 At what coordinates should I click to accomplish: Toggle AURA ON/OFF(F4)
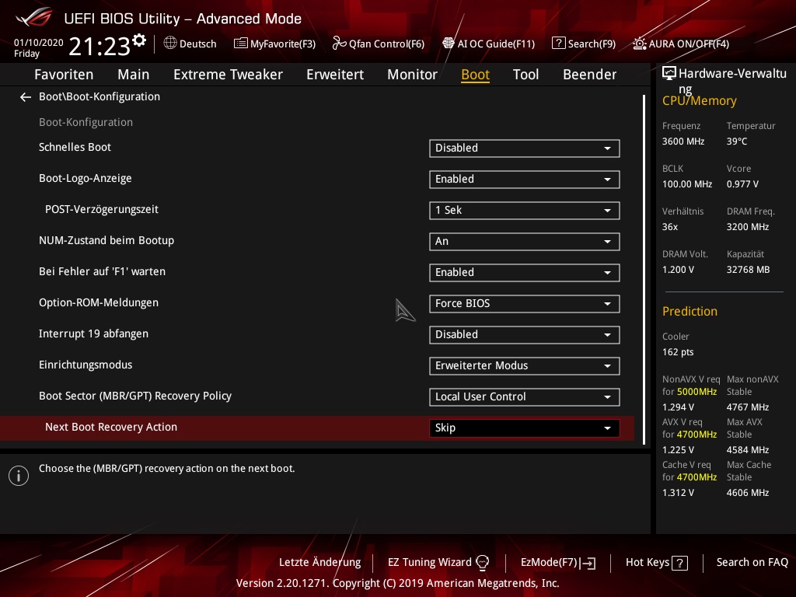point(681,44)
